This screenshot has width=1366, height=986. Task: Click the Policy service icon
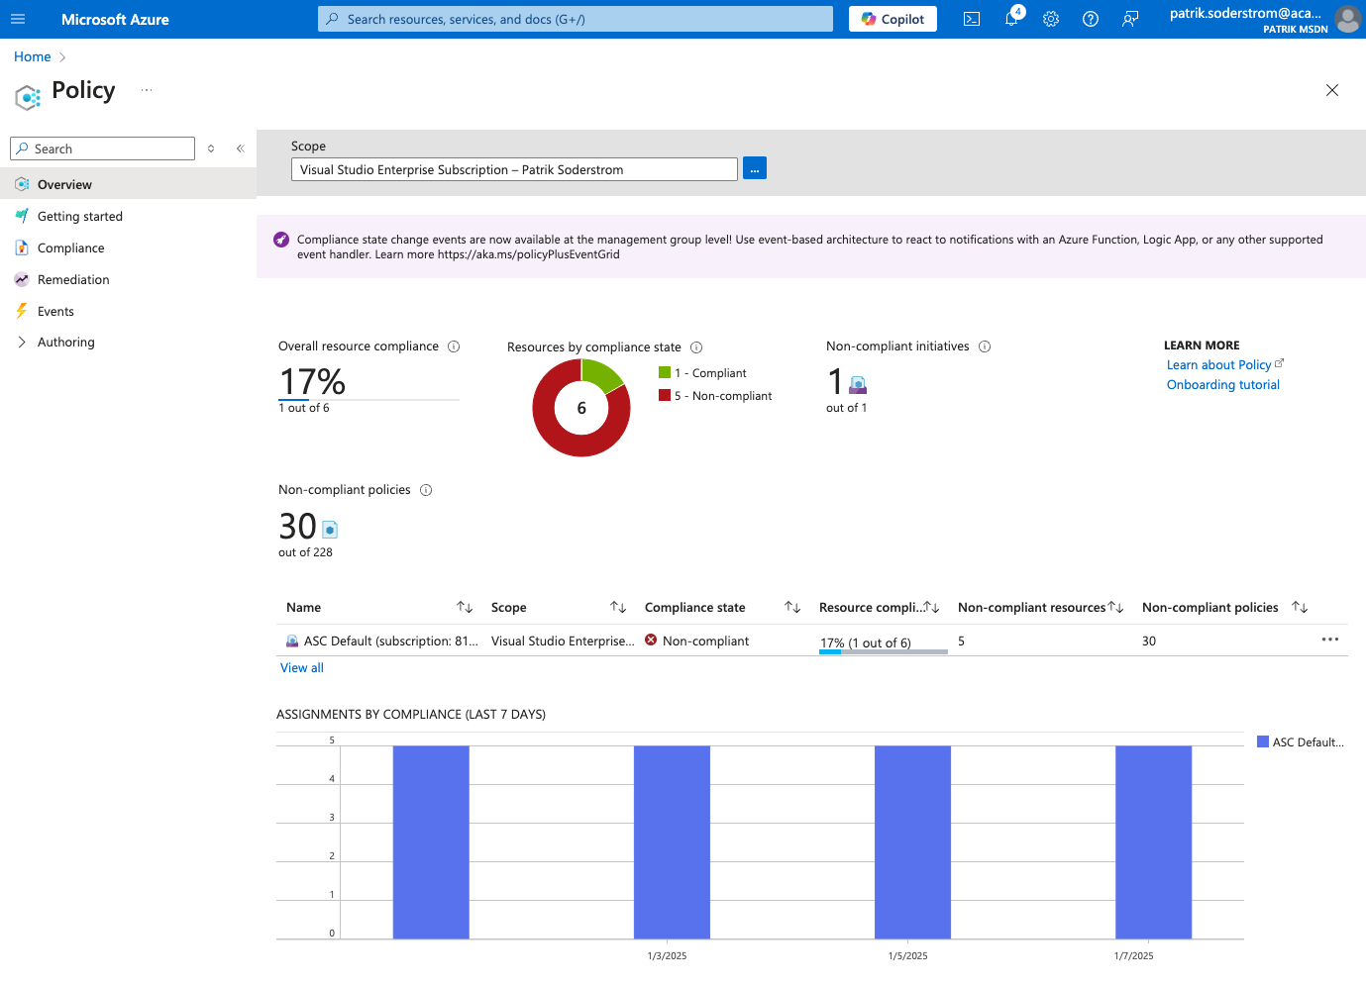tap(28, 96)
